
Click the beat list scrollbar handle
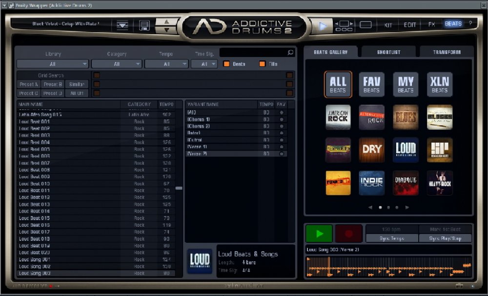pyautogui.click(x=179, y=188)
